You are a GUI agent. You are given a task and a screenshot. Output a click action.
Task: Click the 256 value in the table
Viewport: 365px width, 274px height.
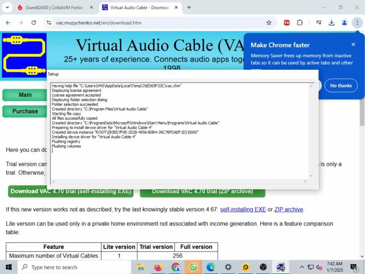(x=178, y=255)
